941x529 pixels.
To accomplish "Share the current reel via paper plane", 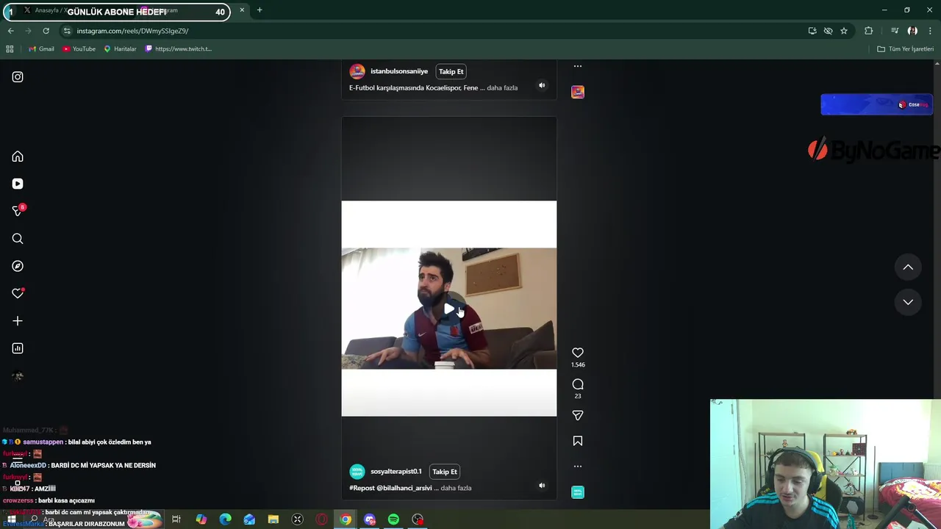I will [578, 415].
